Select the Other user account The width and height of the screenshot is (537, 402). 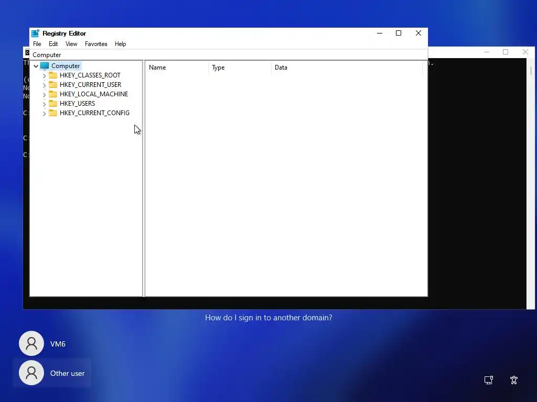pos(52,373)
